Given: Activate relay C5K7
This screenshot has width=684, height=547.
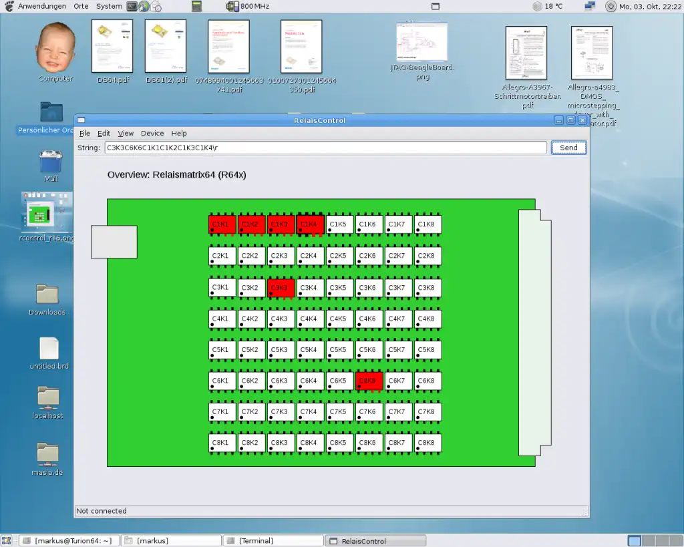Looking at the screenshot, I should 398,350.
